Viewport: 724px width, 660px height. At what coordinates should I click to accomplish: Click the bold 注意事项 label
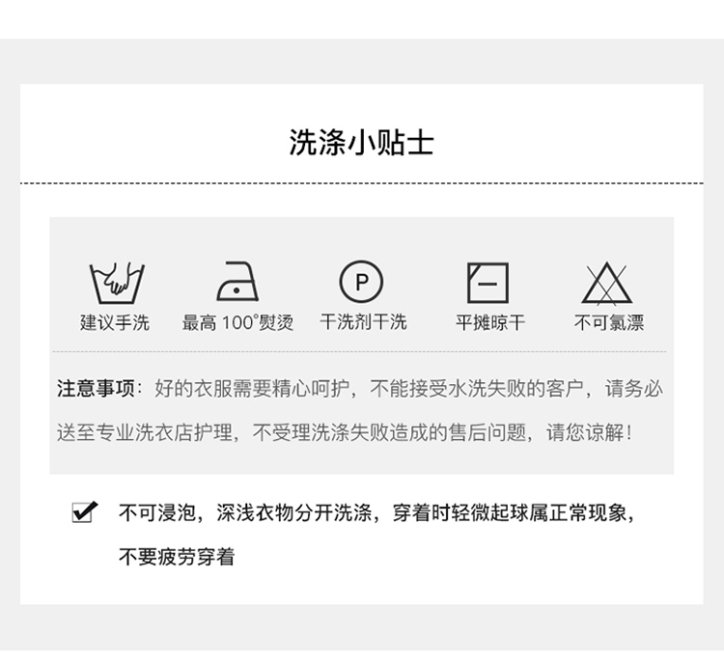tap(96, 388)
